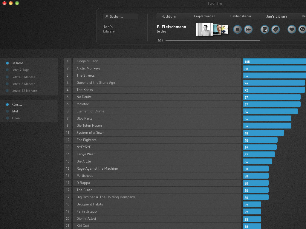Viewport: 306px width, 229px height.
Task: Switch to the Empfehlungen tab
Action: pos(204,16)
